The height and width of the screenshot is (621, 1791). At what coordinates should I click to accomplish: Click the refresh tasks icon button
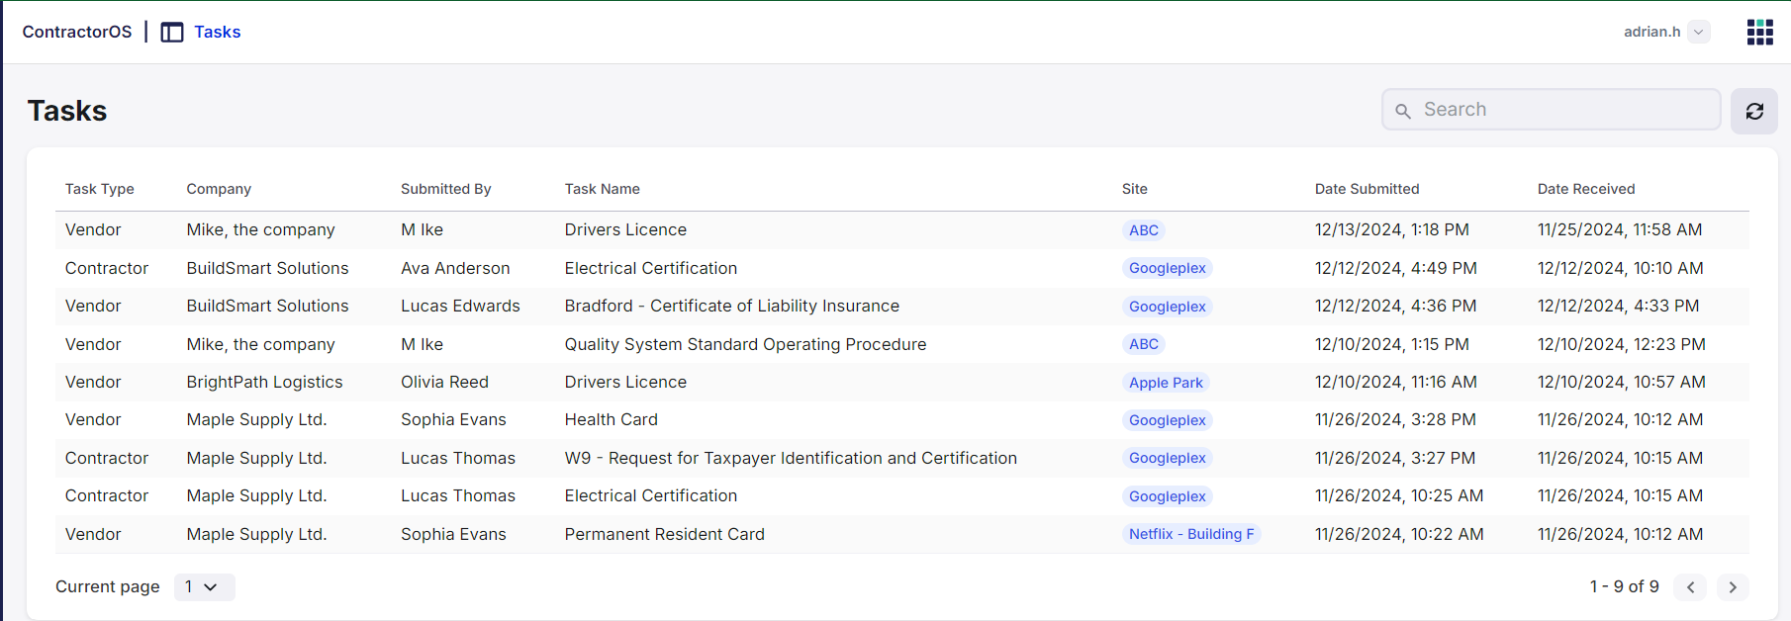tap(1753, 111)
